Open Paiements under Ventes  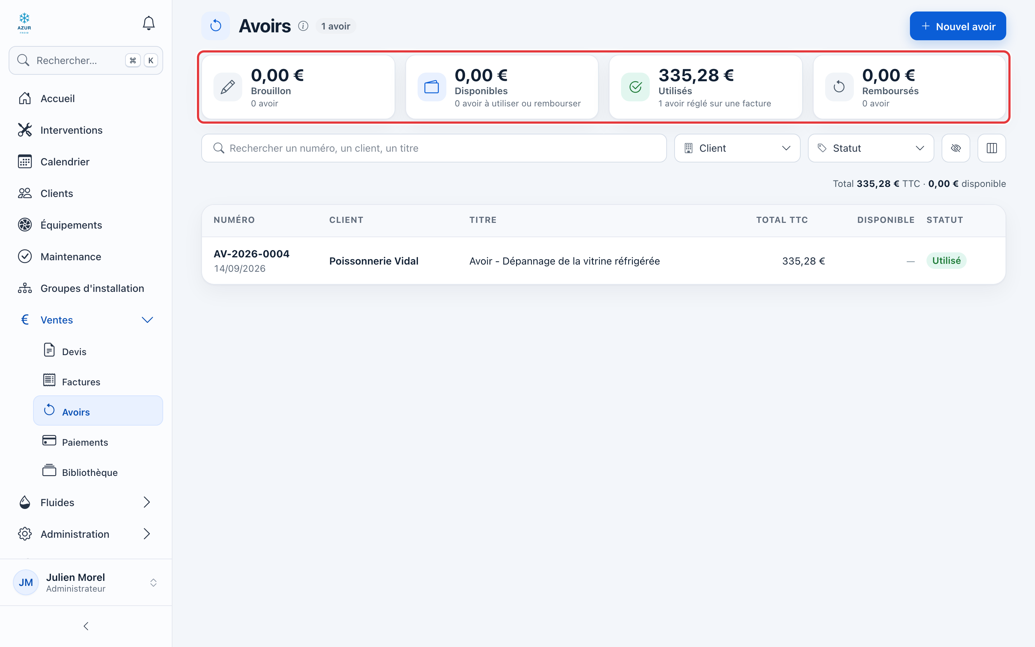click(98, 442)
